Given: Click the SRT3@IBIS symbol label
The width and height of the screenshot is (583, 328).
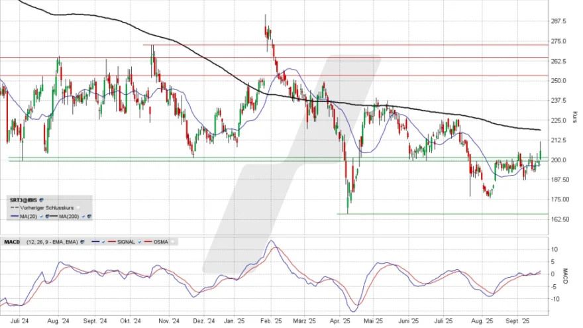Looking at the screenshot, I should pyautogui.click(x=23, y=199).
